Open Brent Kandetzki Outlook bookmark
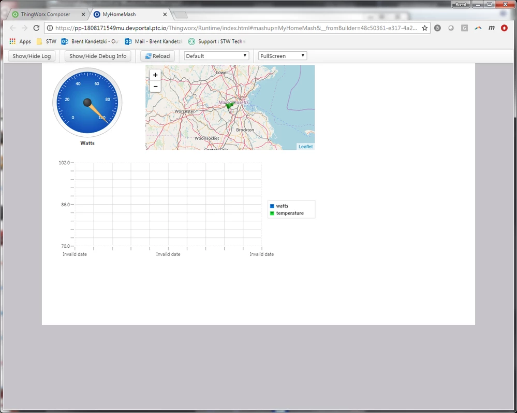517x413 pixels. point(90,41)
